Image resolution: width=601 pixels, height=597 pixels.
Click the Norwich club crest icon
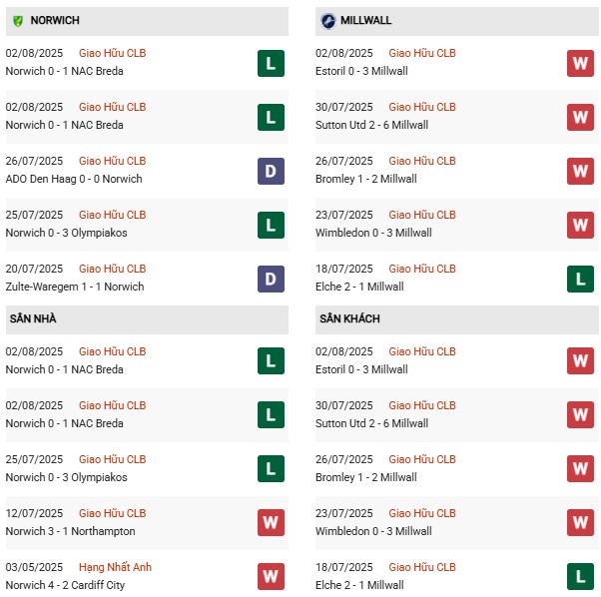tap(17, 20)
